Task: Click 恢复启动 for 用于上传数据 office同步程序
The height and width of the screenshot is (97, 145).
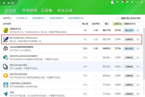Action: [x=129, y=67]
